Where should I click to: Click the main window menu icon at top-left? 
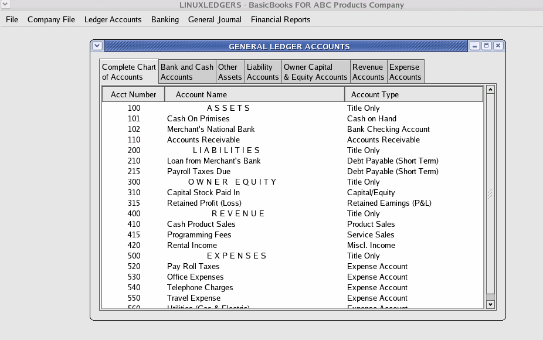click(x=5, y=5)
